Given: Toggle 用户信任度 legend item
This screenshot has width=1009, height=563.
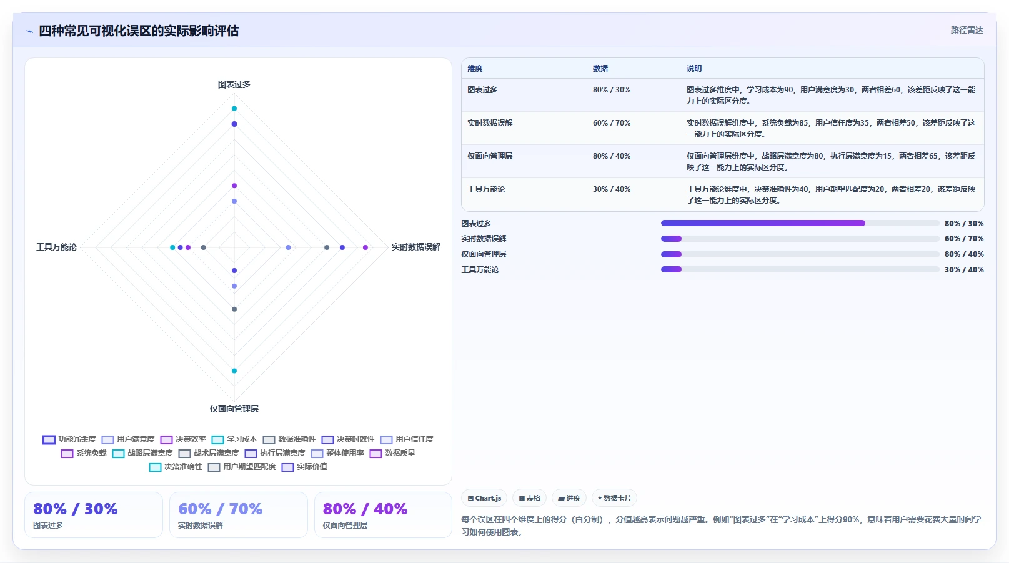Looking at the screenshot, I should point(407,439).
